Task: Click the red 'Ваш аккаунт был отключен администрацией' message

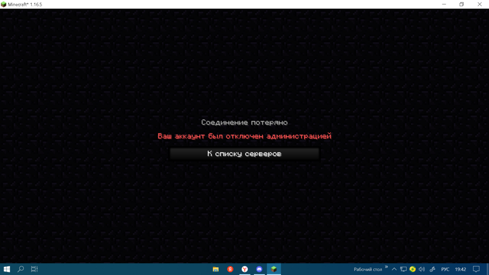Action: [244, 136]
